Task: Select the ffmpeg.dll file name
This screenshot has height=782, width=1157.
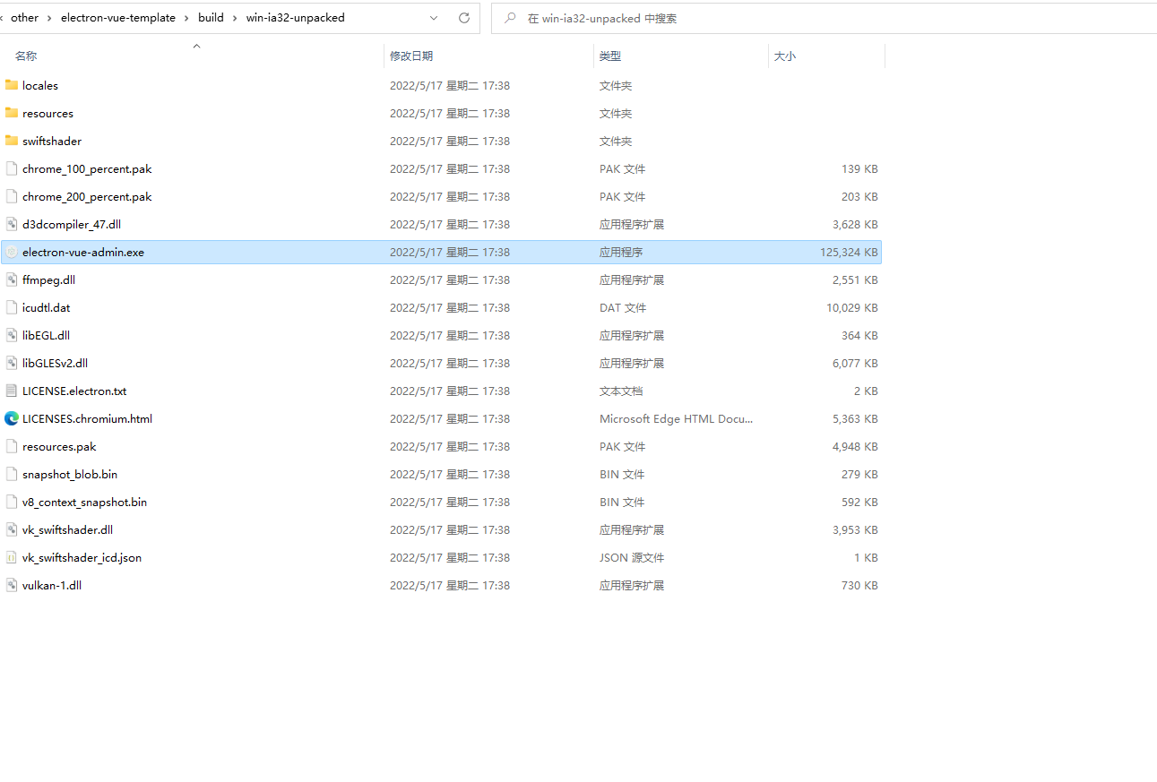Action: (x=48, y=280)
